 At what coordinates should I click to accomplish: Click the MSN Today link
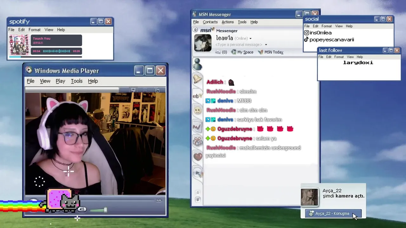pyautogui.click(x=274, y=52)
